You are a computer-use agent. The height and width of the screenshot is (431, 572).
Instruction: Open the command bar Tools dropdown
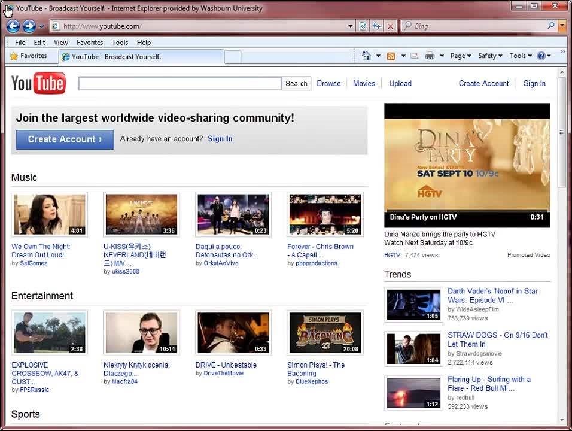(521, 56)
